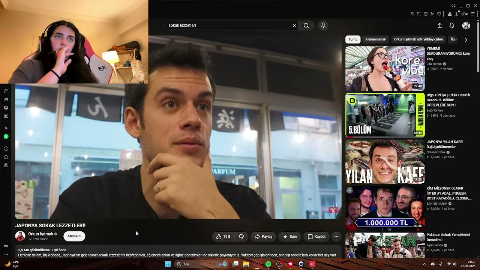Open the history clock icon in sidebar
480x270 pixels.
pos(6,148)
